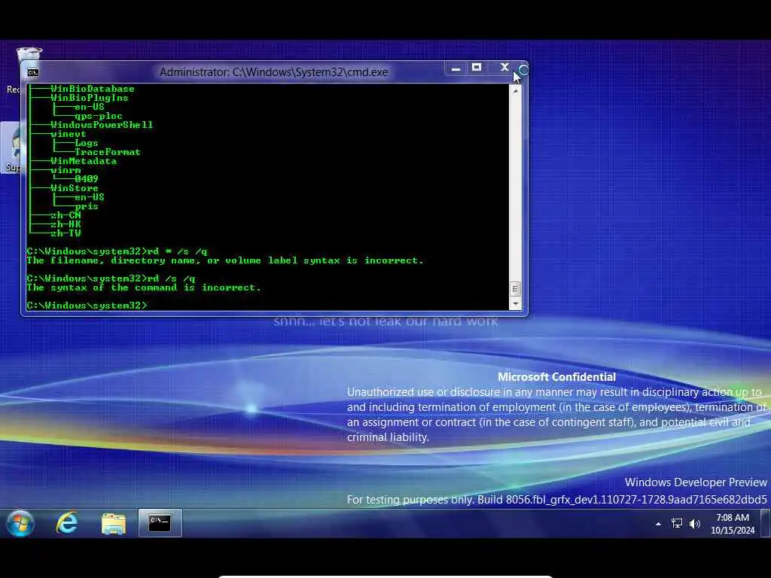Click the final C:\Windows\system32> prompt
The width and height of the screenshot is (771, 578).
87,306
